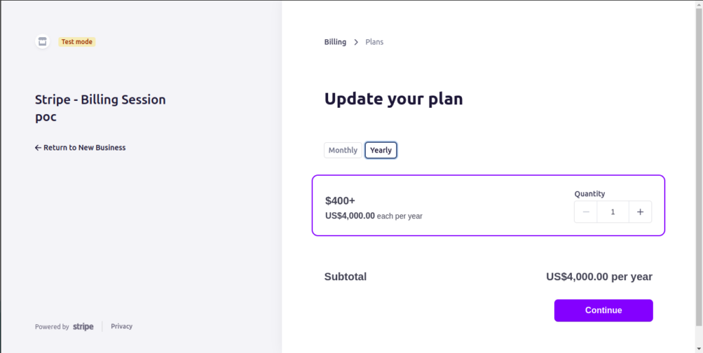Click the US$4,000.00 per year subtotal amount
The height and width of the screenshot is (353, 703).
[x=599, y=277]
